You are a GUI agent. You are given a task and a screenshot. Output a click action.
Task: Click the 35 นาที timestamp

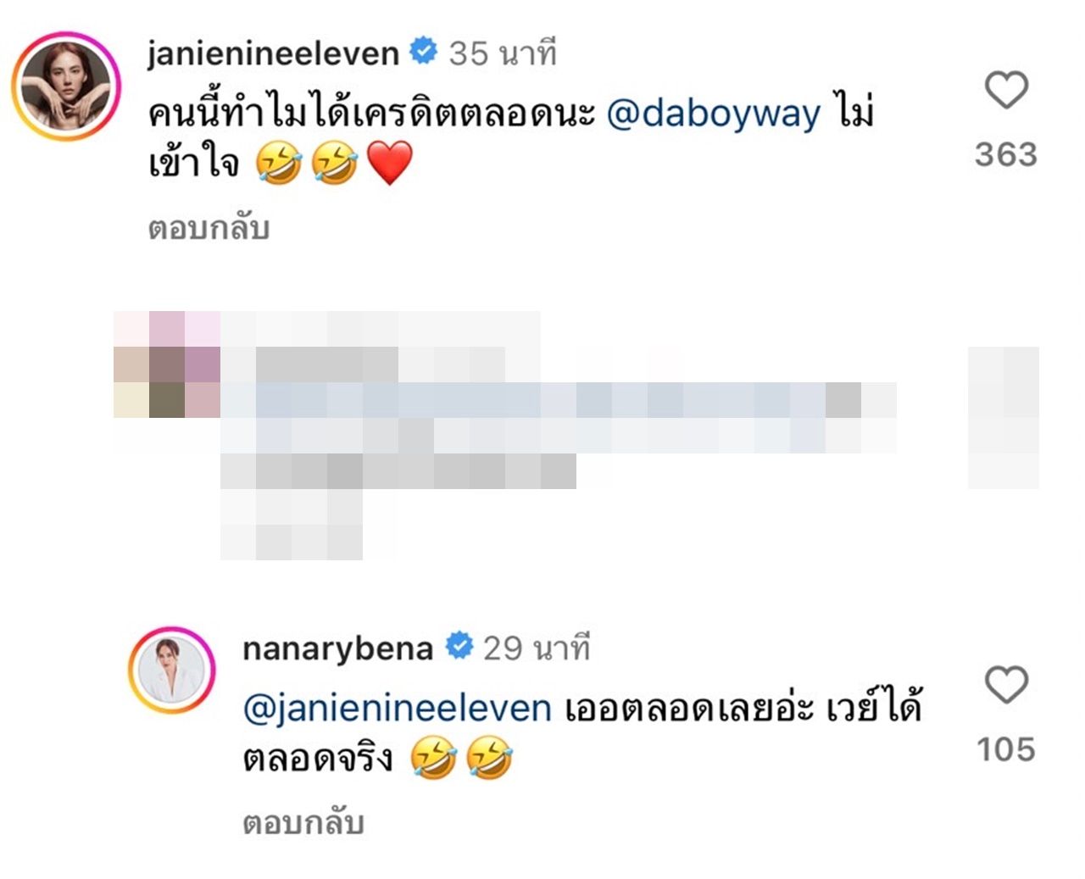click(x=503, y=53)
